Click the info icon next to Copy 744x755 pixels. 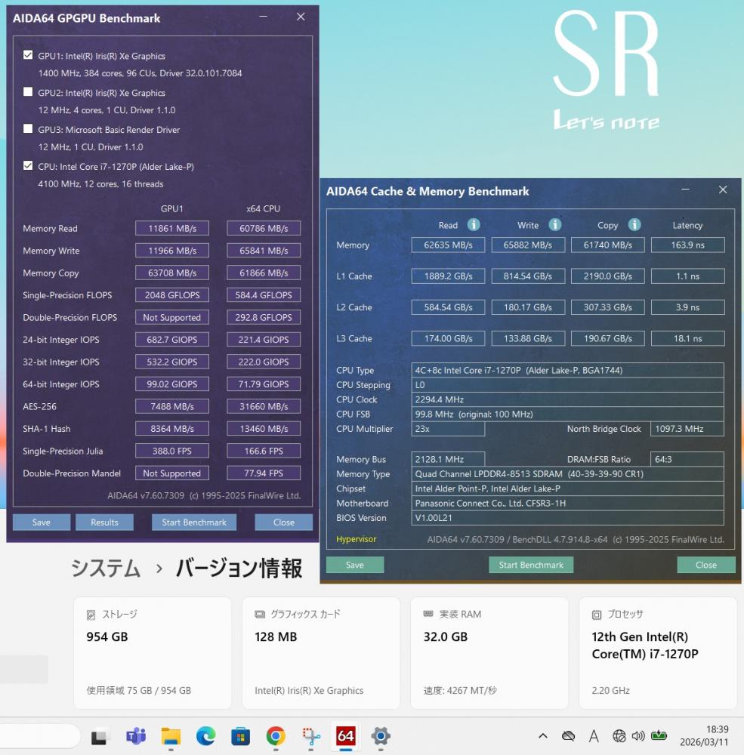pos(634,225)
